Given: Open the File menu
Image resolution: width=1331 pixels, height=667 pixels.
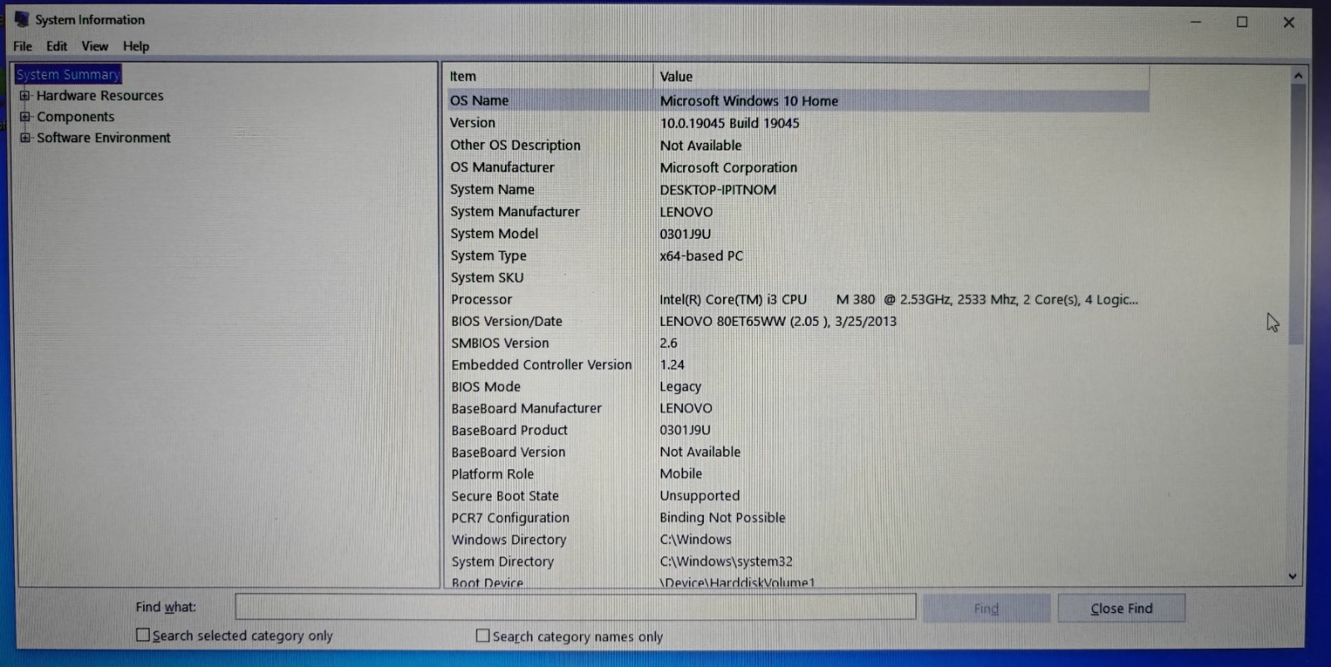Looking at the screenshot, I should tap(22, 47).
